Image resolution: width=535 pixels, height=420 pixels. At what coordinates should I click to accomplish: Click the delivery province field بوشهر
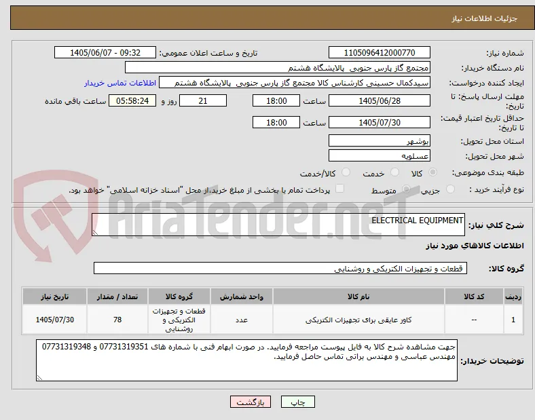[379, 140]
